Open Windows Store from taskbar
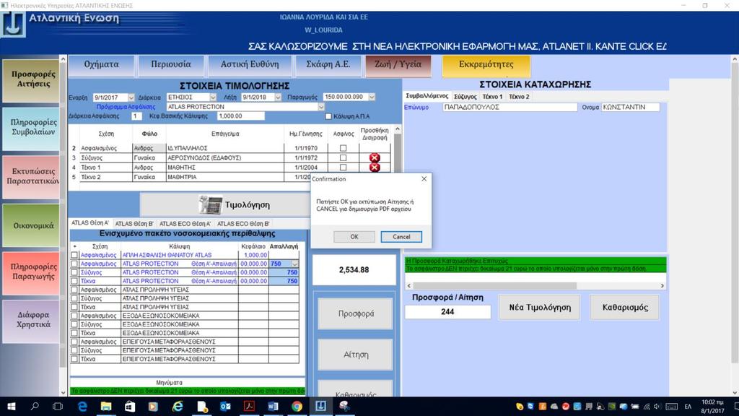Screen dimensions: 739x416 point(130,406)
